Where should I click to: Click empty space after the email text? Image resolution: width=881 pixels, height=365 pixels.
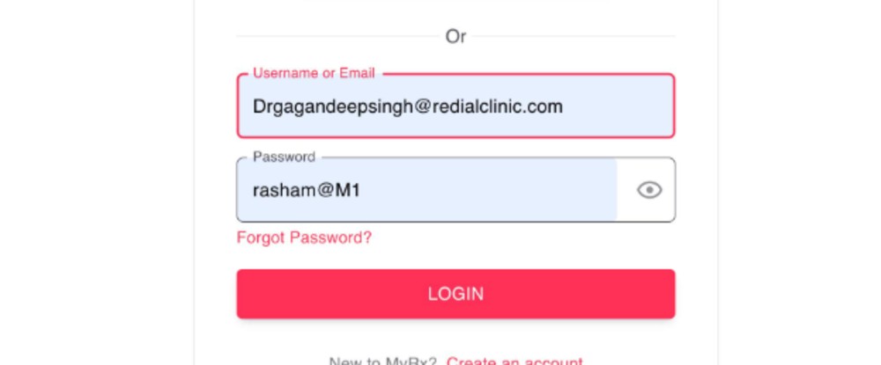(x=617, y=106)
